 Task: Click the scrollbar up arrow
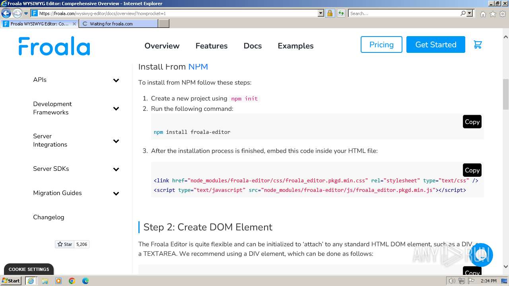[x=506, y=37]
